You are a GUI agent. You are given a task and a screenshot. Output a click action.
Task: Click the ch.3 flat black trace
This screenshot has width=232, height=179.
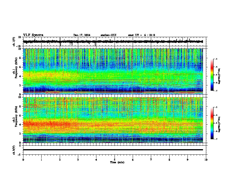coord(113,150)
